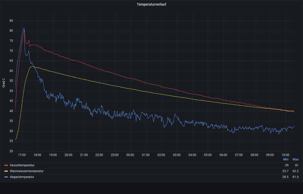
Task: Click the Grad C axis title
Action: (4, 83)
